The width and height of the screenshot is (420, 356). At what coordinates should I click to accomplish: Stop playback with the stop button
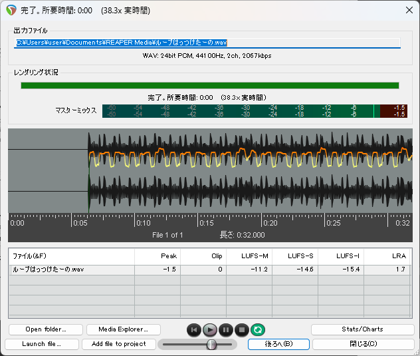pyautogui.click(x=242, y=329)
